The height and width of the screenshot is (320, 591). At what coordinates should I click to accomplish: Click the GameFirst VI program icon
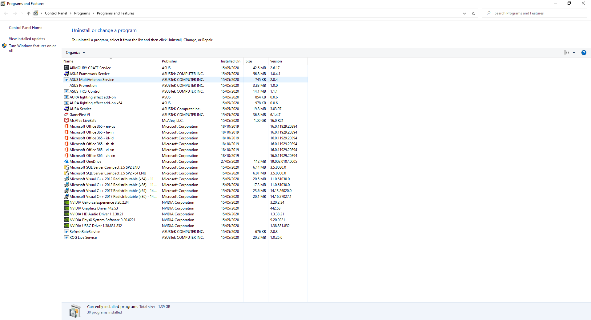[66, 114]
